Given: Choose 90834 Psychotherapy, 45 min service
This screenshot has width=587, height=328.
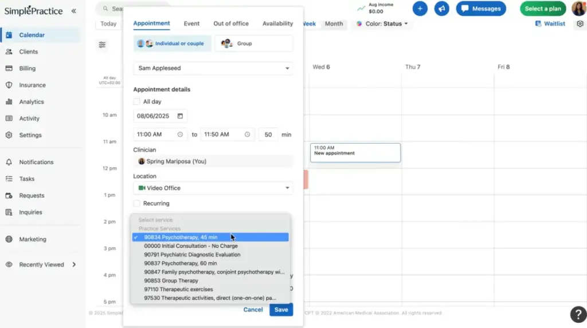Looking at the screenshot, I should point(210,237).
